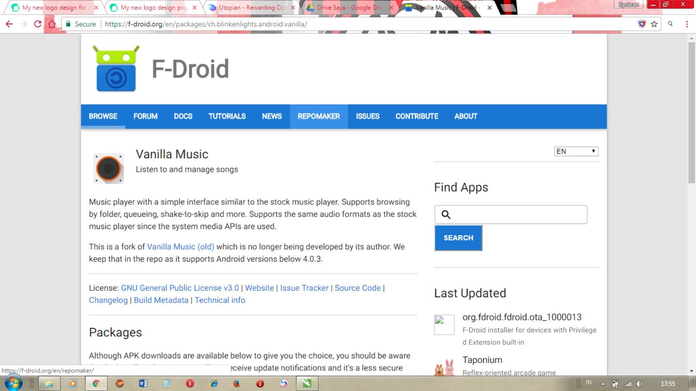Reload the page with refresh icon
This screenshot has width=696, height=391.
37,24
